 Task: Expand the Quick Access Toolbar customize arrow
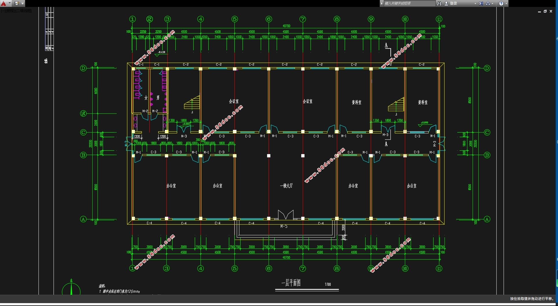click(x=23, y=3)
